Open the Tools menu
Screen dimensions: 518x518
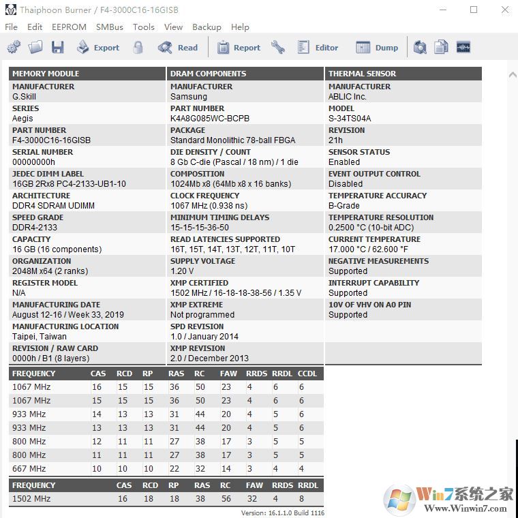[144, 27]
